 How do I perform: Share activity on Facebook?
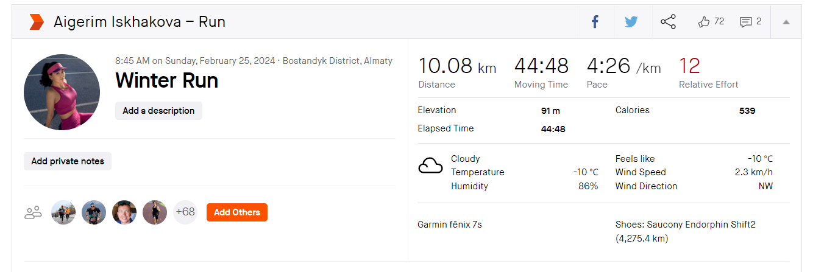point(595,22)
